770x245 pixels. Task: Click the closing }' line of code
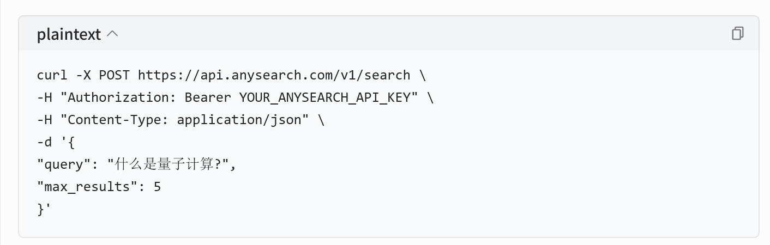pyautogui.click(x=45, y=210)
